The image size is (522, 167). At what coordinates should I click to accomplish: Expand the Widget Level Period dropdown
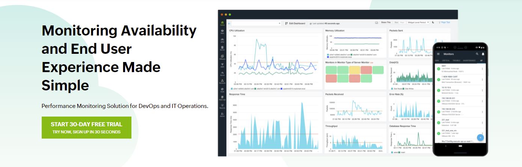tap(418, 22)
